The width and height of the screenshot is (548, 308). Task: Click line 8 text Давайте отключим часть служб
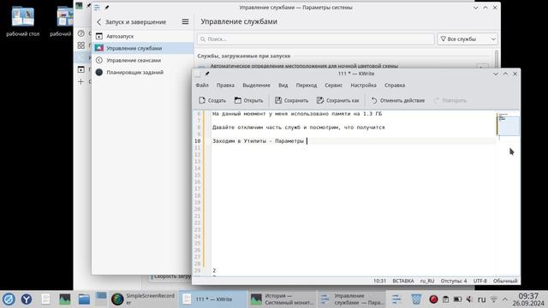tap(299, 127)
